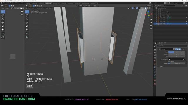Open the Window menu
The height and width of the screenshot is (105, 188).
click(17, 3)
